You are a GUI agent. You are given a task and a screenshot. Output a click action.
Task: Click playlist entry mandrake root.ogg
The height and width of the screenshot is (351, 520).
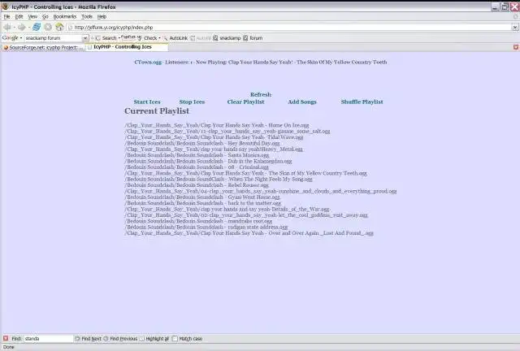tap(198, 221)
